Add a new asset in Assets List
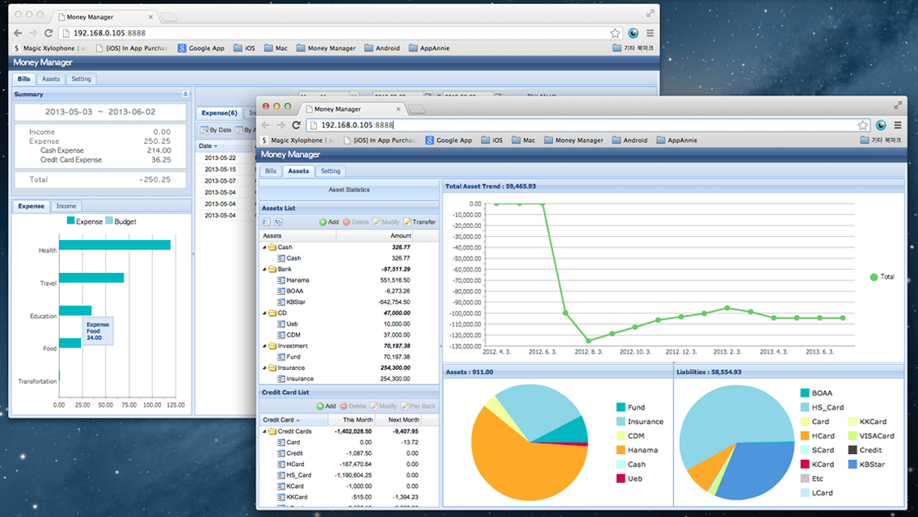The height and width of the screenshot is (517, 918). [329, 222]
